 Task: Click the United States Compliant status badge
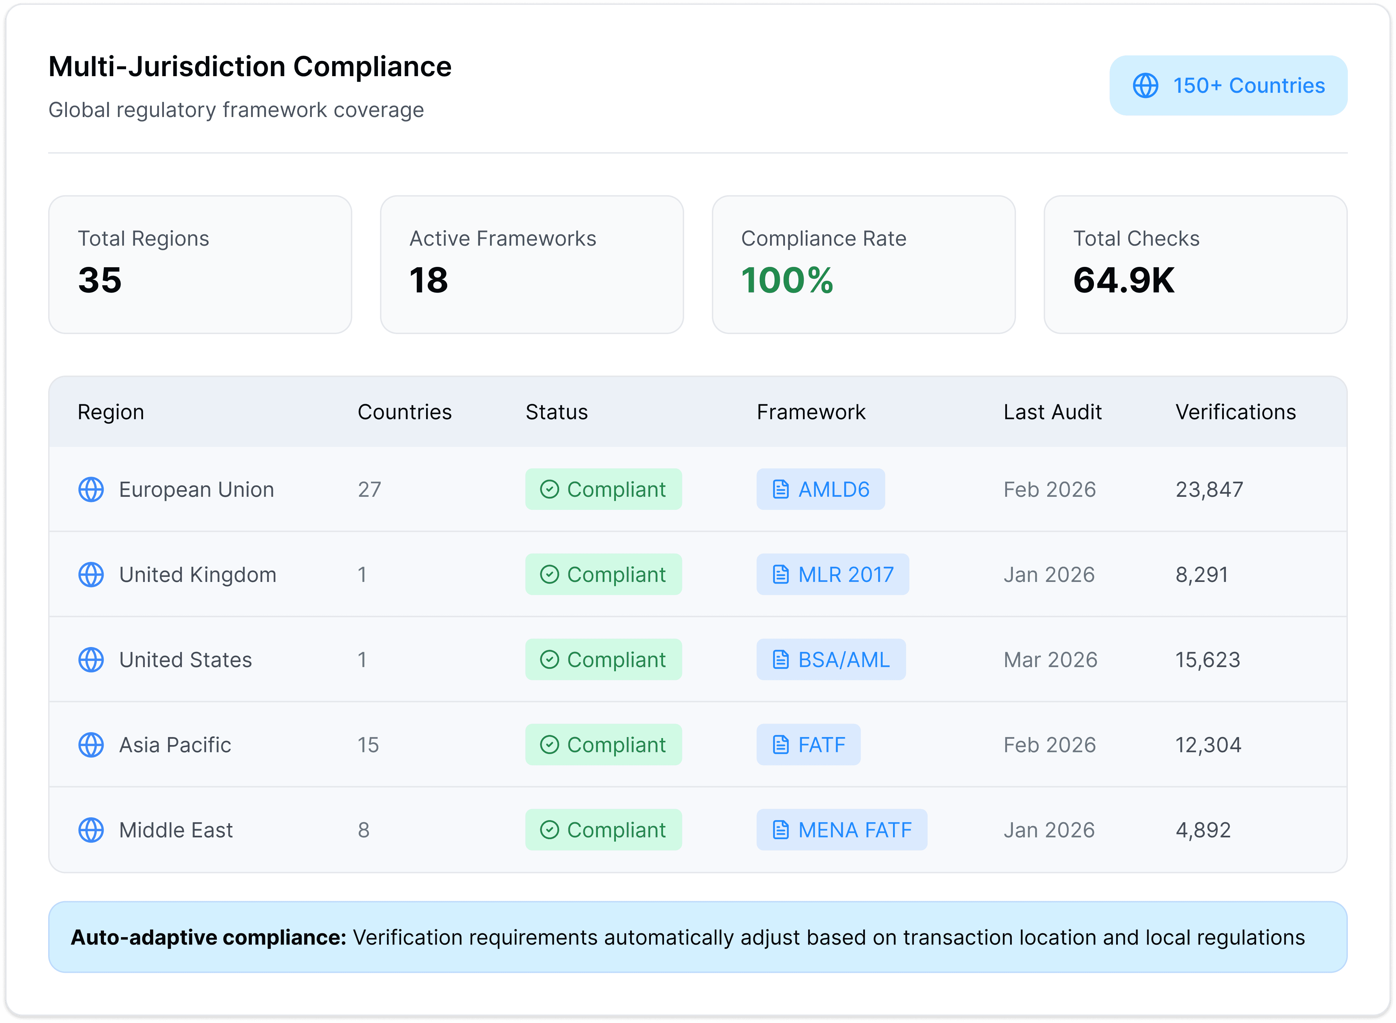[x=603, y=659]
